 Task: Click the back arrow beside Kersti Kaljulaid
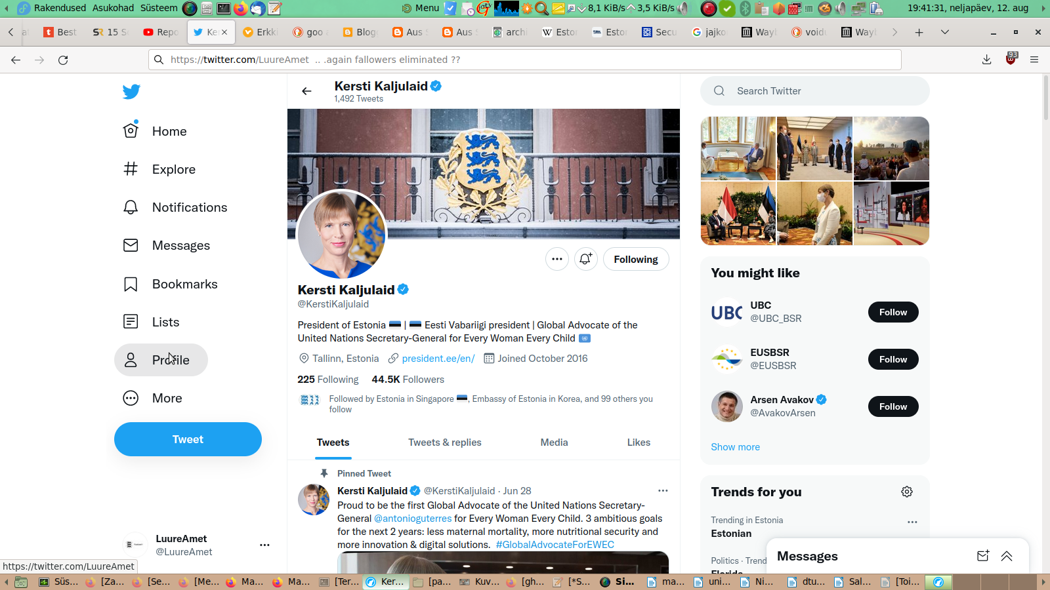pyautogui.click(x=306, y=91)
